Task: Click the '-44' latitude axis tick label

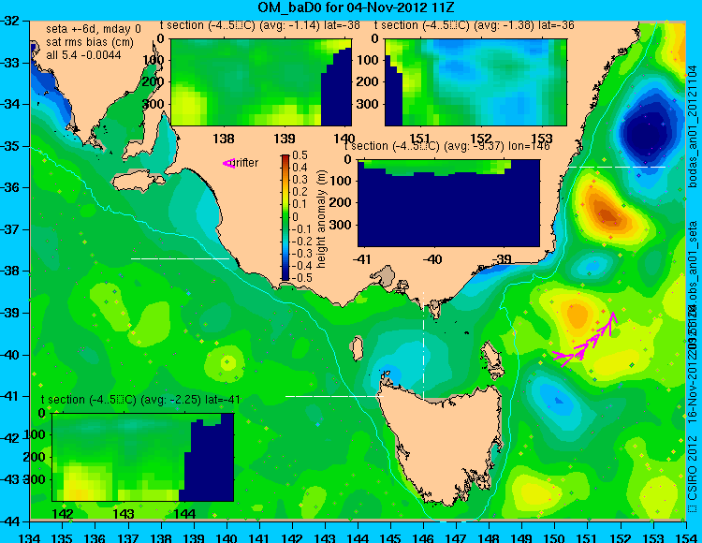Action: pyautogui.click(x=10, y=521)
